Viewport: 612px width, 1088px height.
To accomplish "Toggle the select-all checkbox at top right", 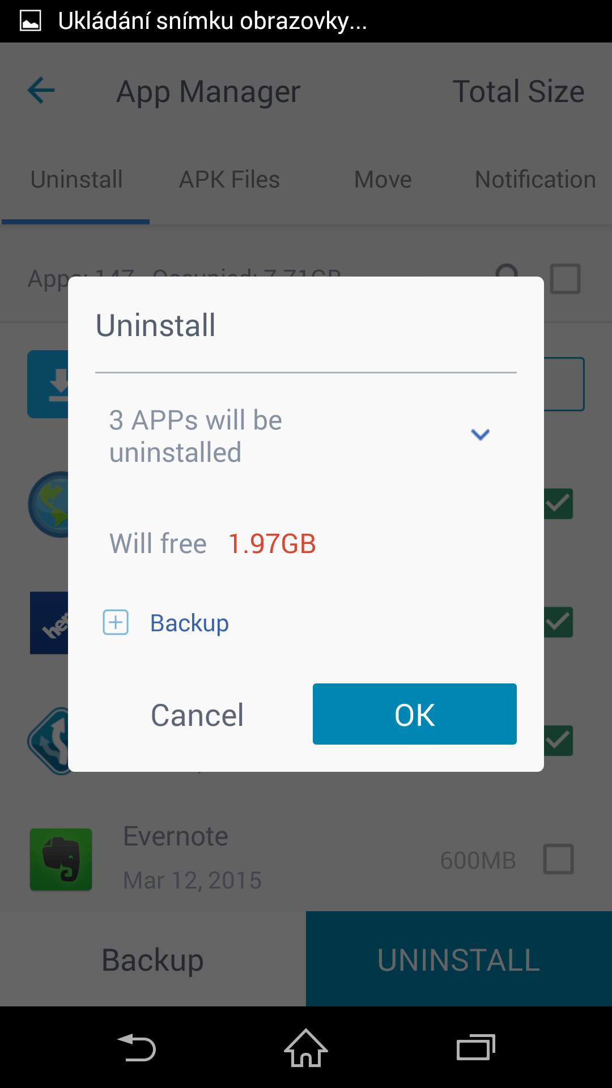I will coord(565,279).
